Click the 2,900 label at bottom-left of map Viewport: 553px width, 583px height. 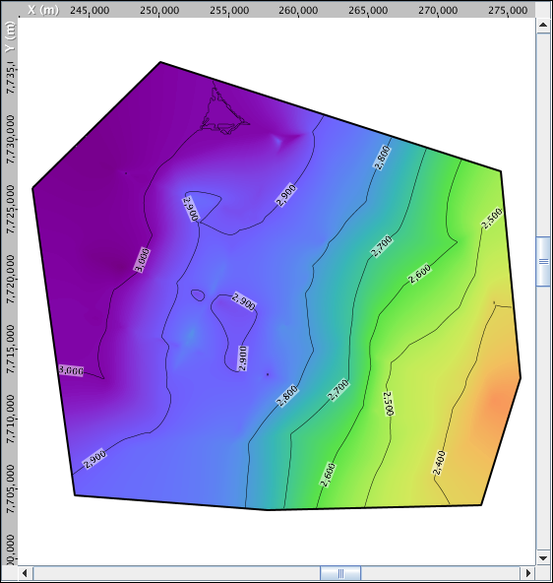94,459
